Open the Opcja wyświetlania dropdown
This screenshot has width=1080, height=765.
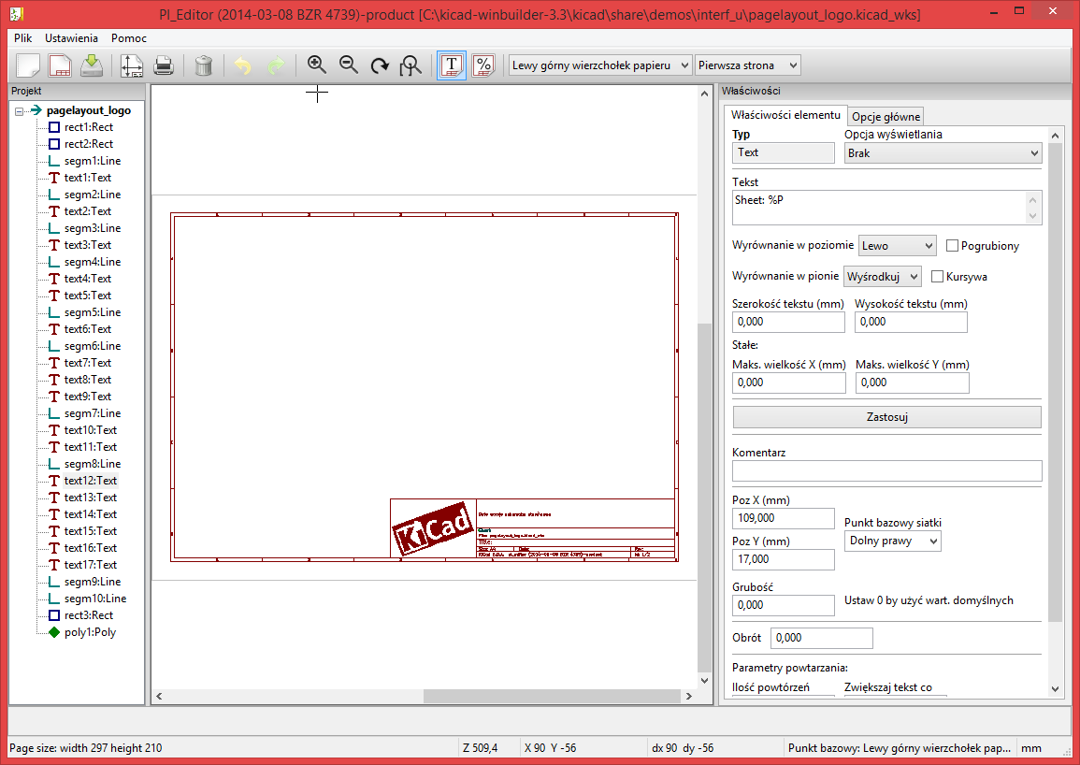943,153
